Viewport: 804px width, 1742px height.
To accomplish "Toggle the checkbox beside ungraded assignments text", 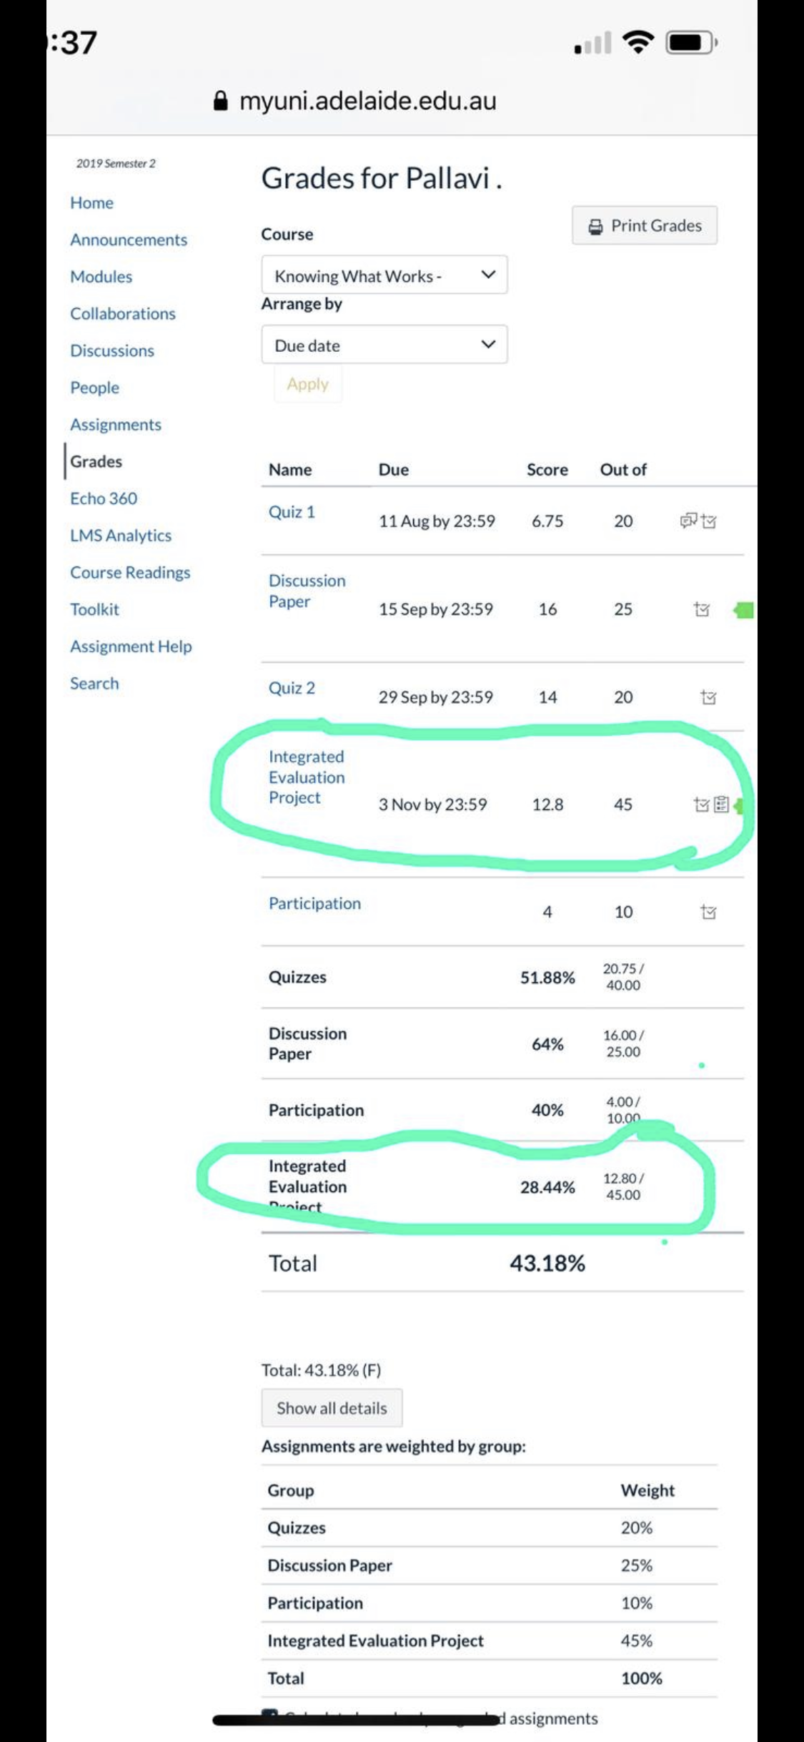I will coord(270,1715).
